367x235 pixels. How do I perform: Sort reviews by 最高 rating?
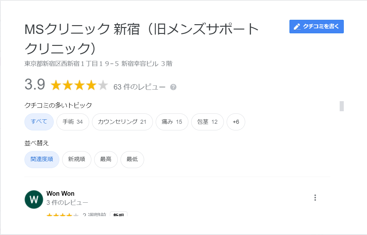[x=106, y=160]
